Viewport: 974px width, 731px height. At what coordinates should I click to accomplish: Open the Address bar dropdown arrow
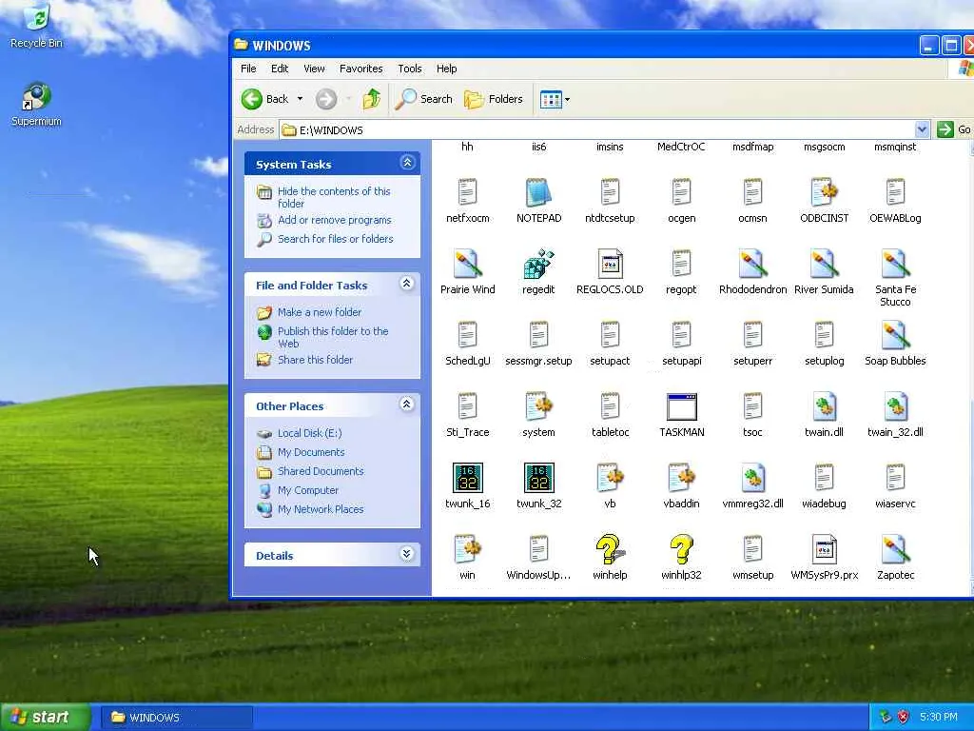tap(922, 129)
